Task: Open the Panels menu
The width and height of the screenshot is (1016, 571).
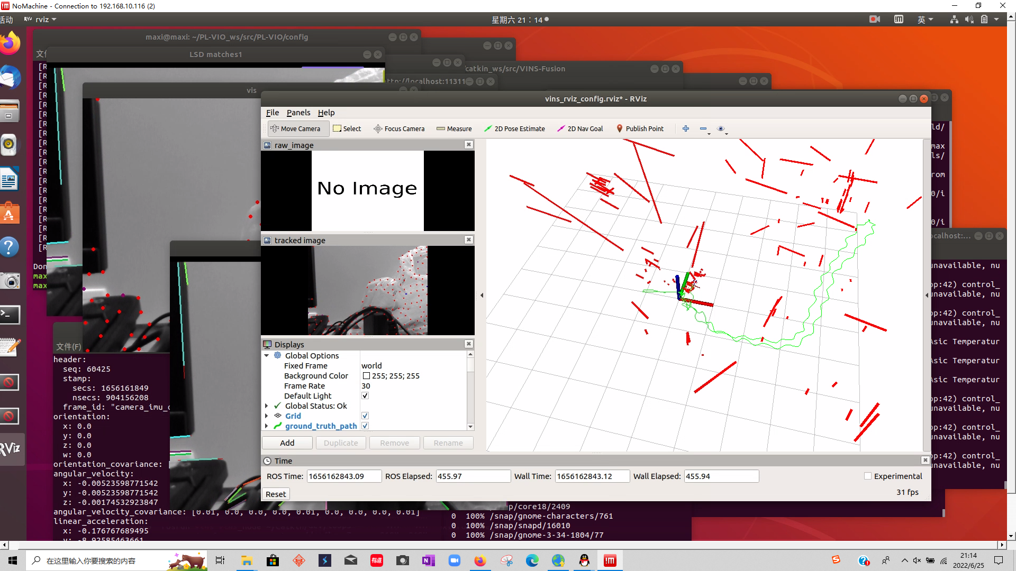Action: [298, 113]
